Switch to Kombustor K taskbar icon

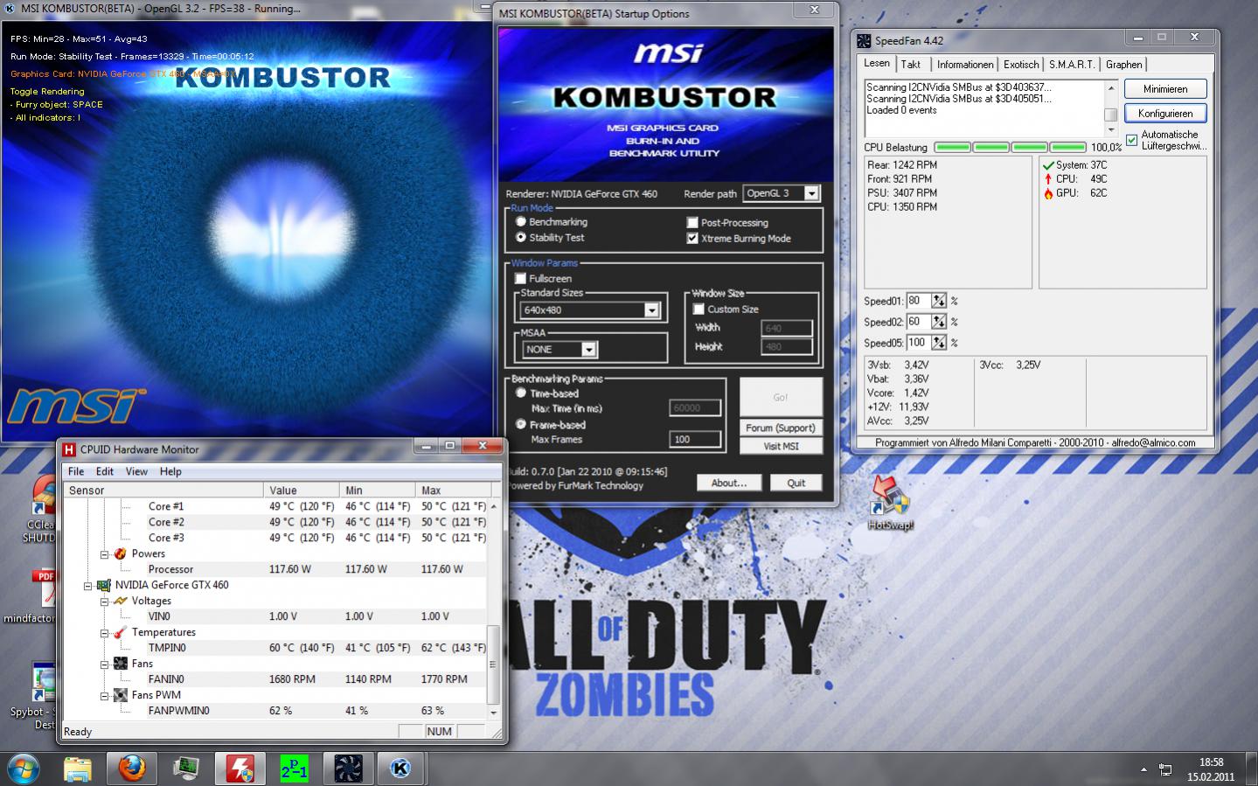pyautogui.click(x=401, y=769)
